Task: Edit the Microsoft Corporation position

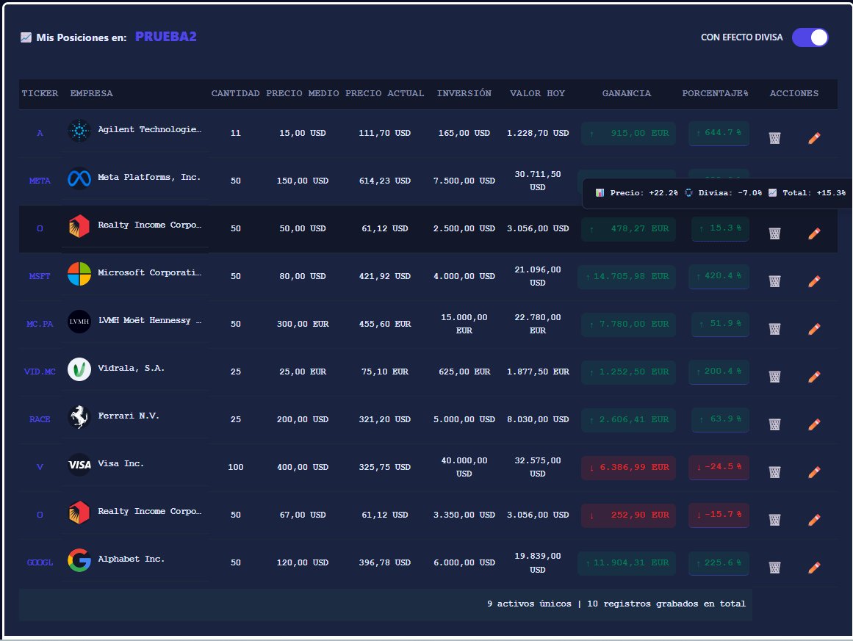Action: 814,281
